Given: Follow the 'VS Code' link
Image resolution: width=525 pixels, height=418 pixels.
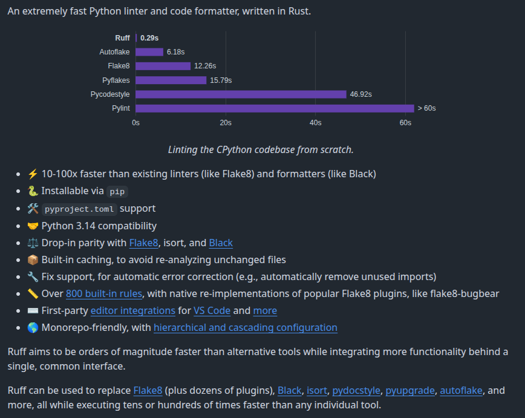Looking at the screenshot, I should click(x=212, y=311).
